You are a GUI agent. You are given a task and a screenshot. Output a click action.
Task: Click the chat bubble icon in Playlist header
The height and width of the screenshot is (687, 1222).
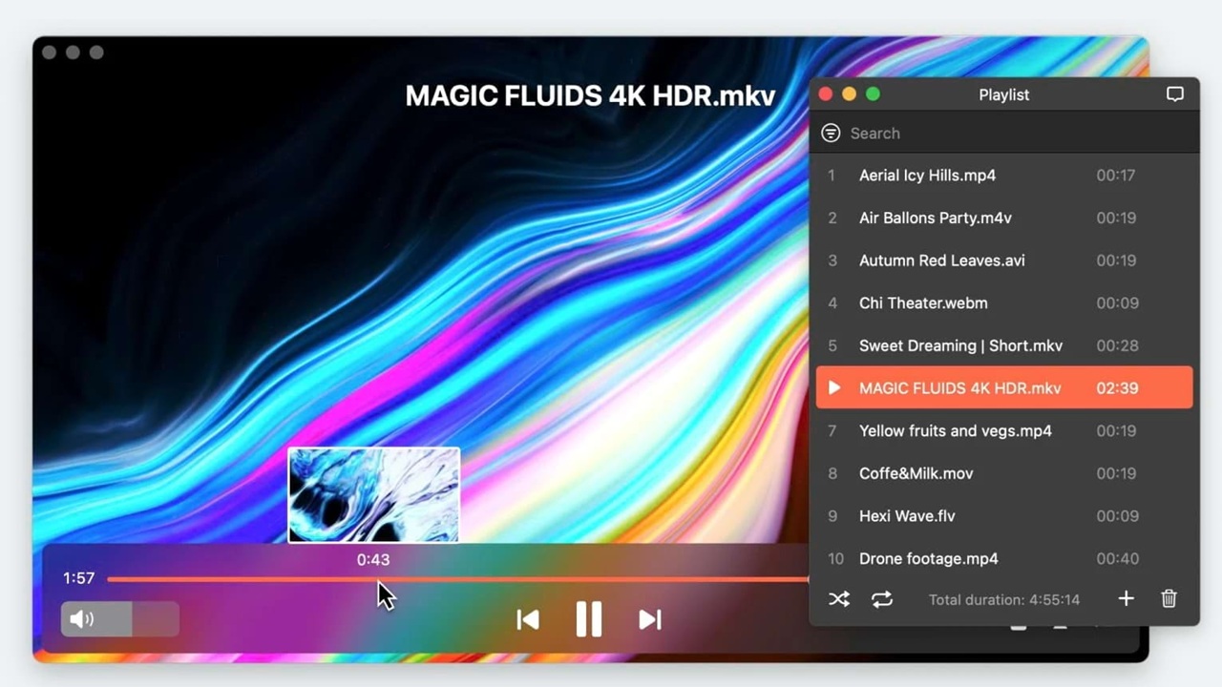pyautogui.click(x=1175, y=94)
